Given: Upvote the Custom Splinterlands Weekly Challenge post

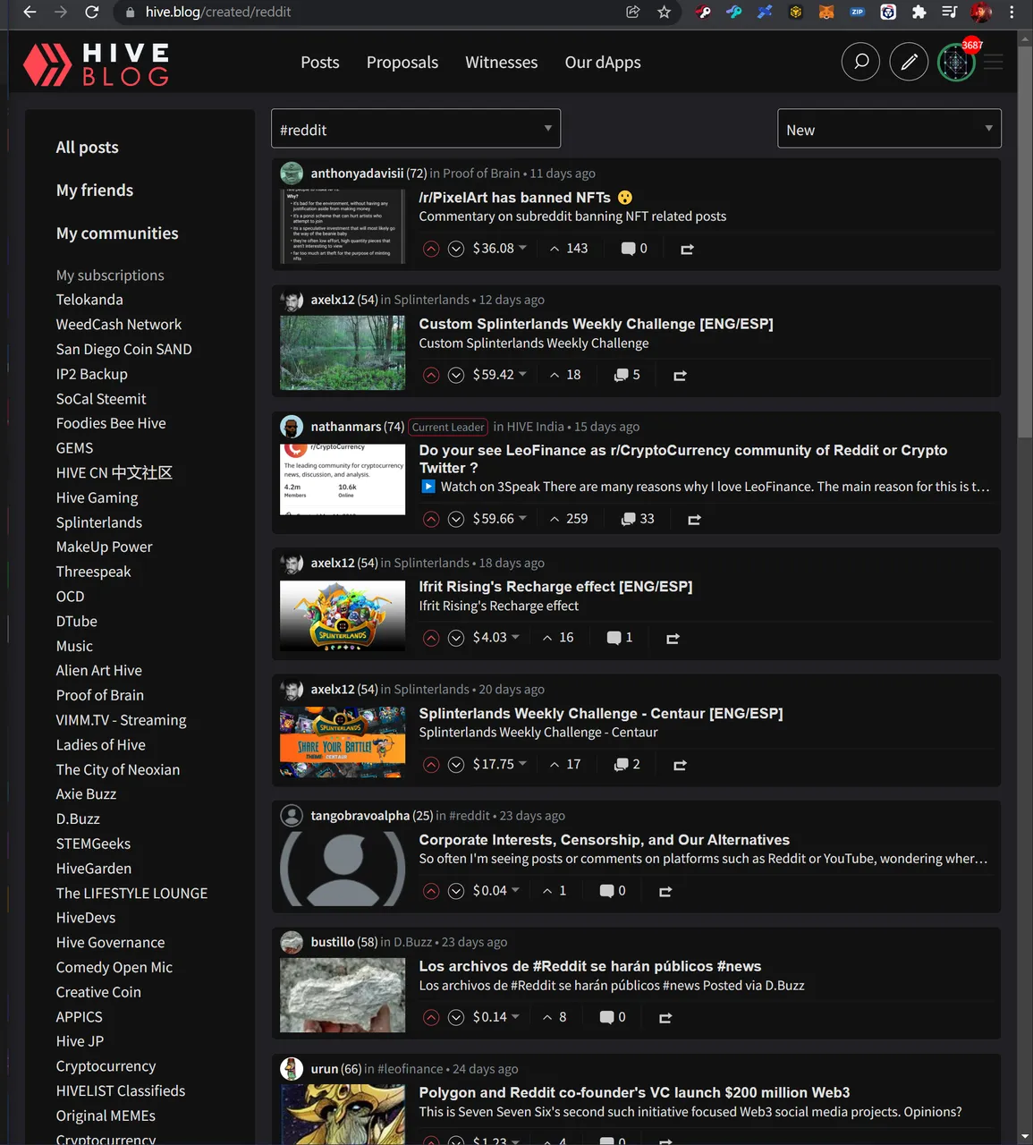Looking at the screenshot, I should [431, 375].
